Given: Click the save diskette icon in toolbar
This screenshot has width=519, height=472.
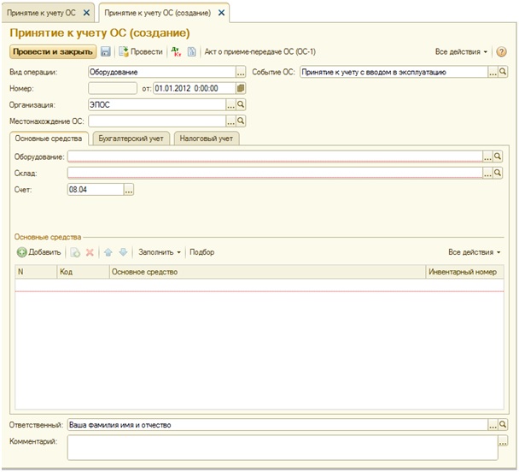Looking at the screenshot, I should click(x=106, y=52).
